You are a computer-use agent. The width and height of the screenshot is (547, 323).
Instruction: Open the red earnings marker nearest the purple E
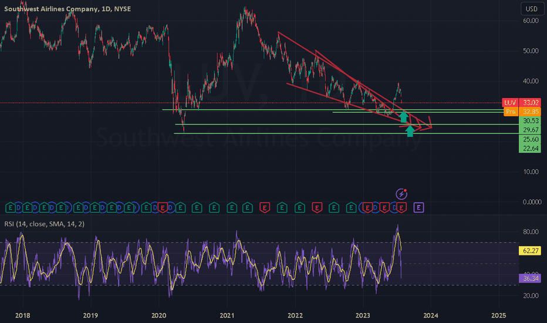point(401,208)
